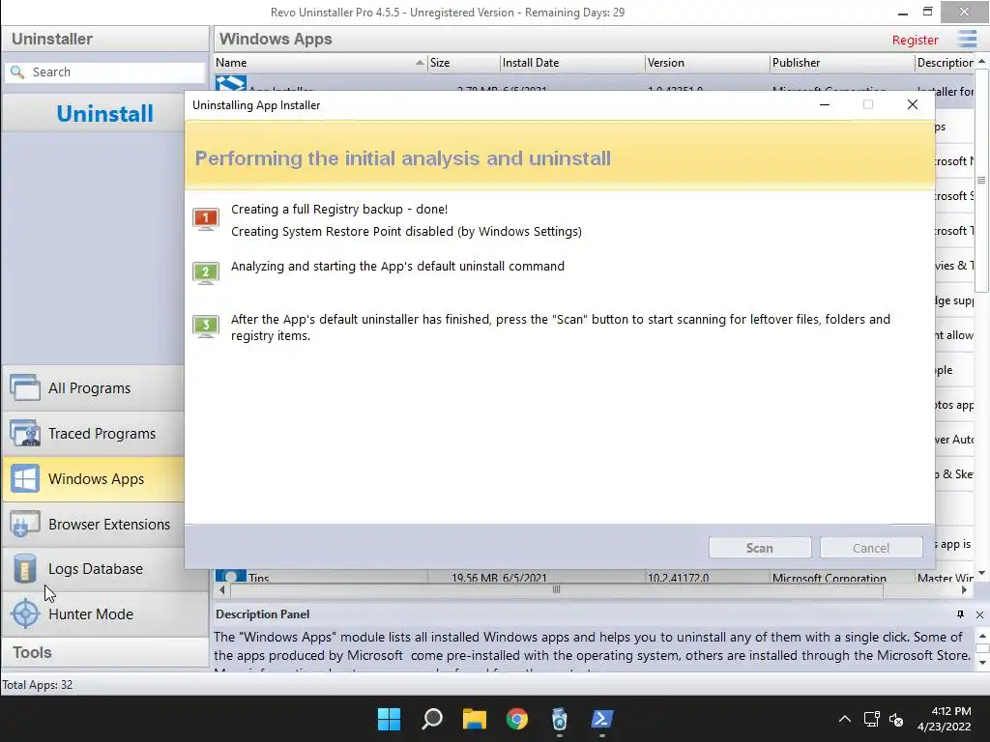Show hidden system tray icons

844,719
